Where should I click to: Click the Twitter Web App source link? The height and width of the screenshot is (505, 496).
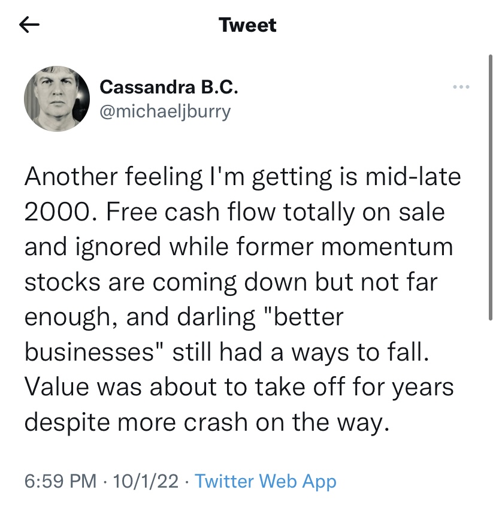click(x=265, y=481)
